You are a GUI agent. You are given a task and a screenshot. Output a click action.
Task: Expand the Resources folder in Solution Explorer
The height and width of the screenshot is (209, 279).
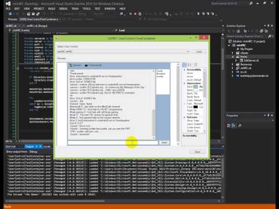pos(233,64)
